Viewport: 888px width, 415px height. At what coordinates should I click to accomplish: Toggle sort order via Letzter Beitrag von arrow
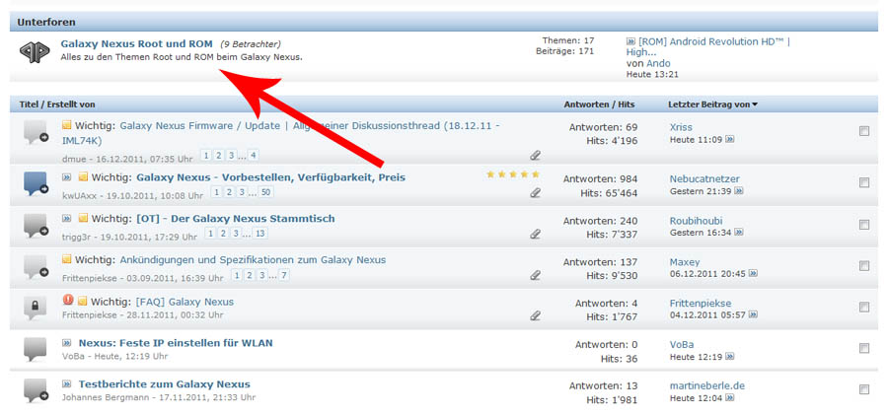(x=755, y=104)
